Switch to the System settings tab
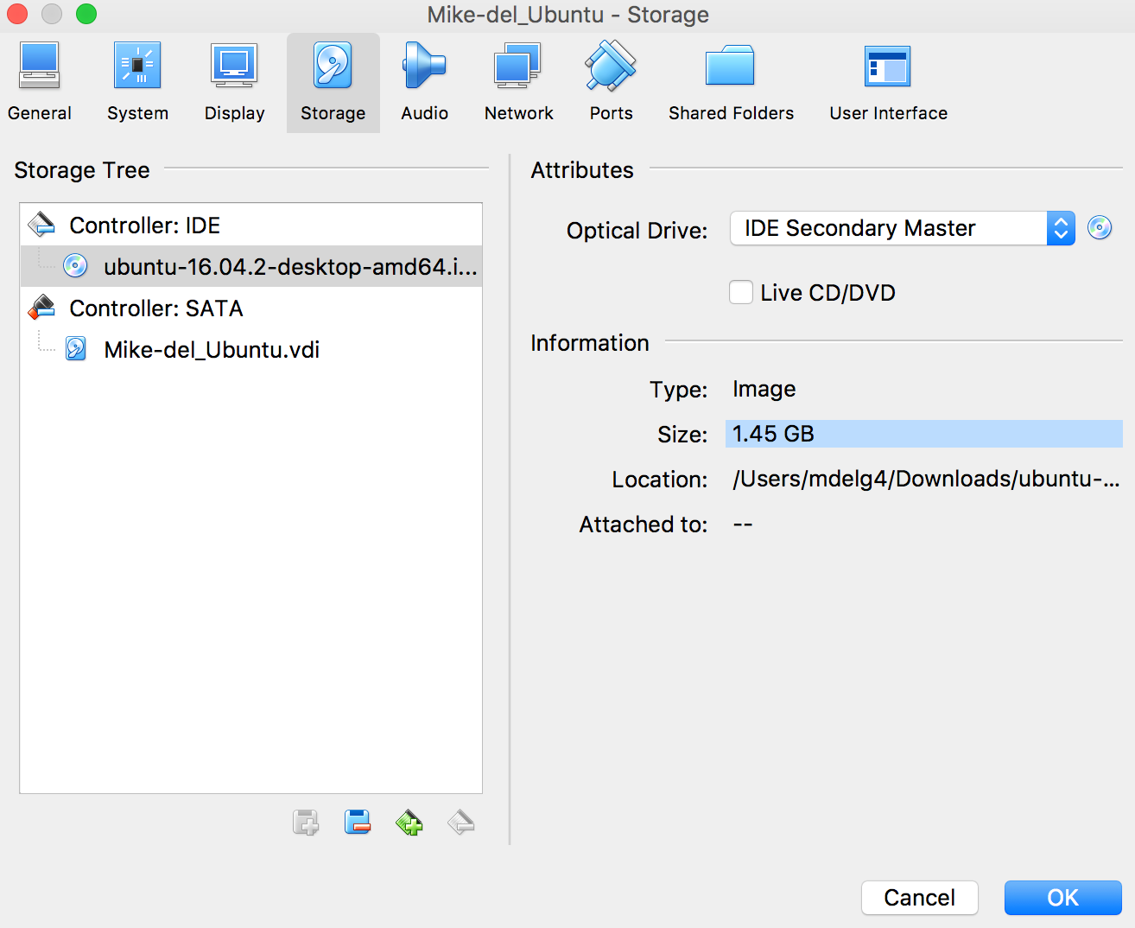The image size is (1135, 928). pyautogui.click(x=137, y=82)
